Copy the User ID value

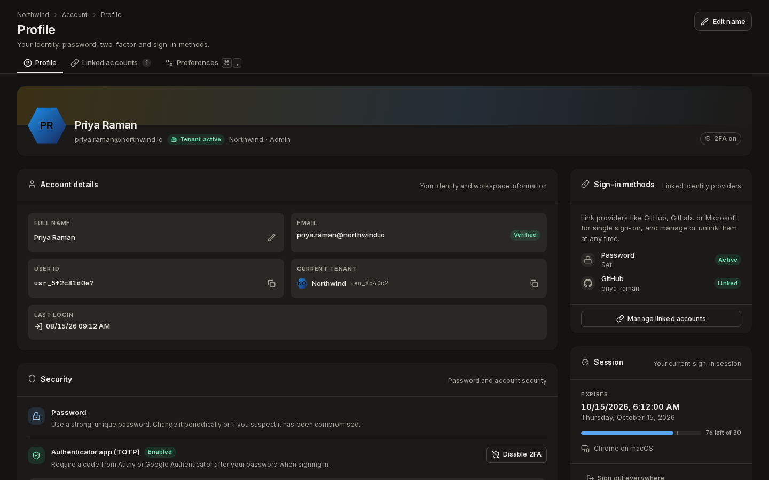[x=271, y=283]
